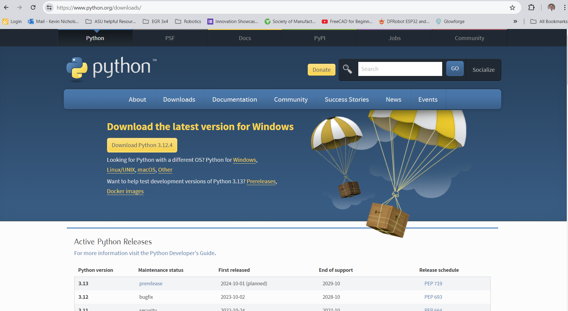Open the Community item in the blue navigation bar
The image size is (568, 311).
tap(291, 99)
